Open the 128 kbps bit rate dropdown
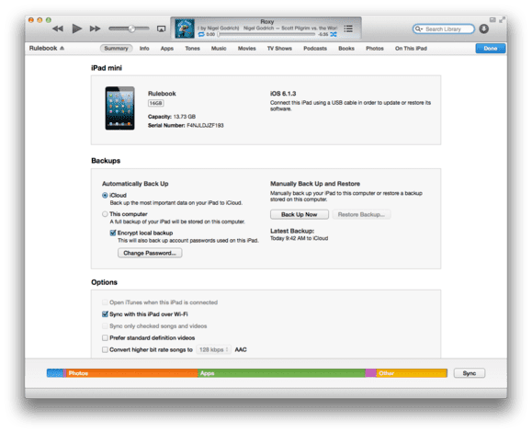This screenshot has width=532, height=433. (213, 349)
